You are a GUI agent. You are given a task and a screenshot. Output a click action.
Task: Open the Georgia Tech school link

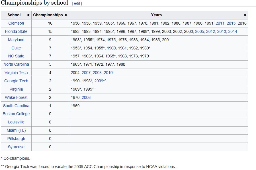(x=16, y=81)
